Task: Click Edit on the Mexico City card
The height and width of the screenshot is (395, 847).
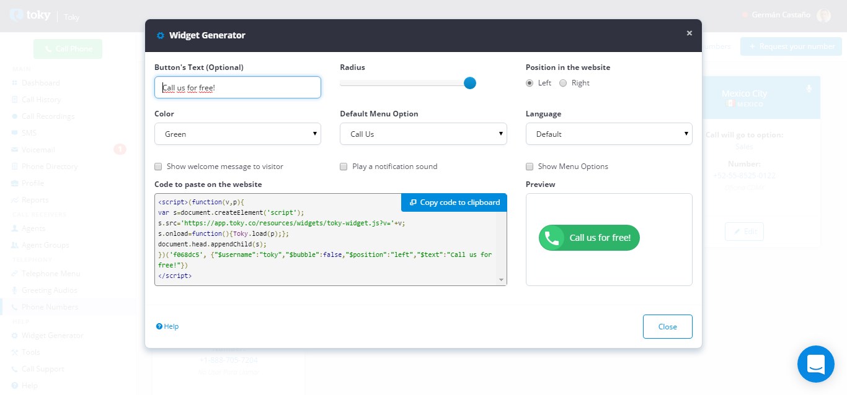Action: (x=744, y=231)
